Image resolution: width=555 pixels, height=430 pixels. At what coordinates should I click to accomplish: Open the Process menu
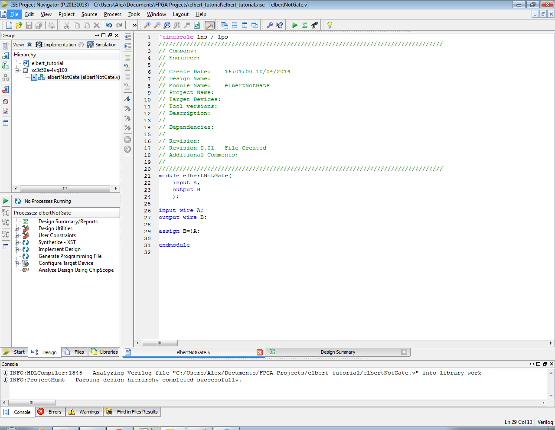[112, 14]
